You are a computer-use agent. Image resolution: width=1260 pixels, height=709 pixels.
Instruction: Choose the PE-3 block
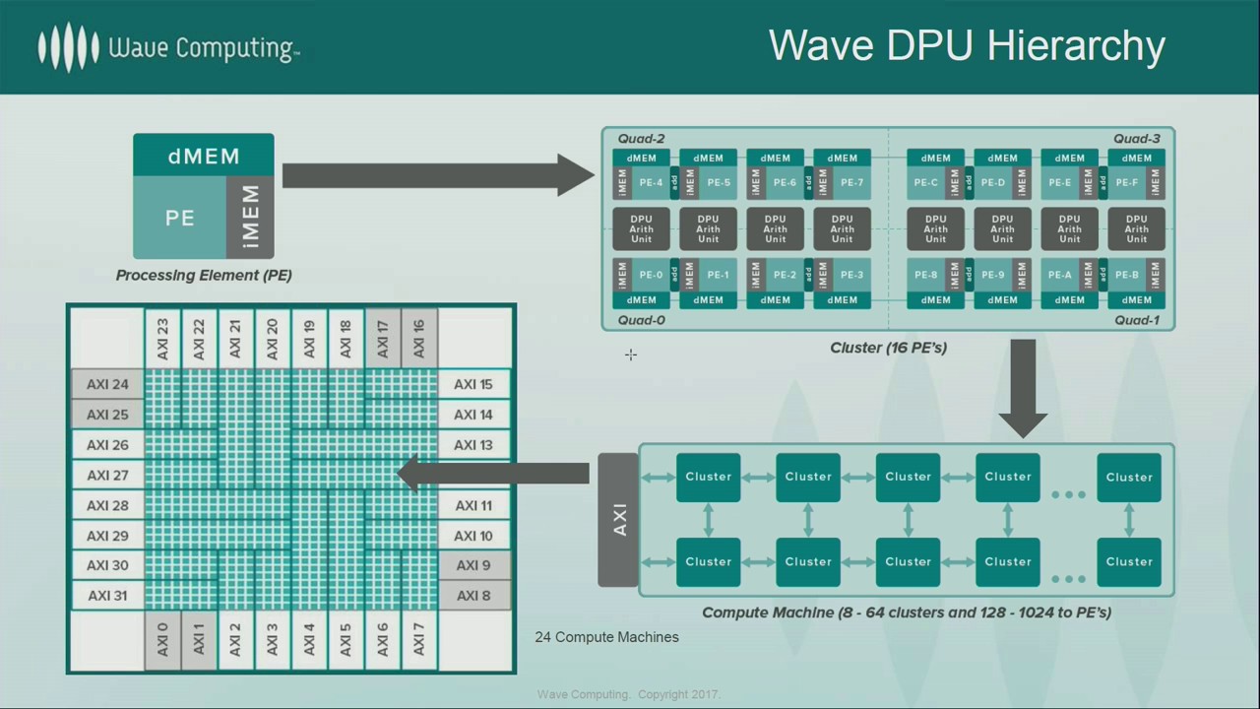852,275
